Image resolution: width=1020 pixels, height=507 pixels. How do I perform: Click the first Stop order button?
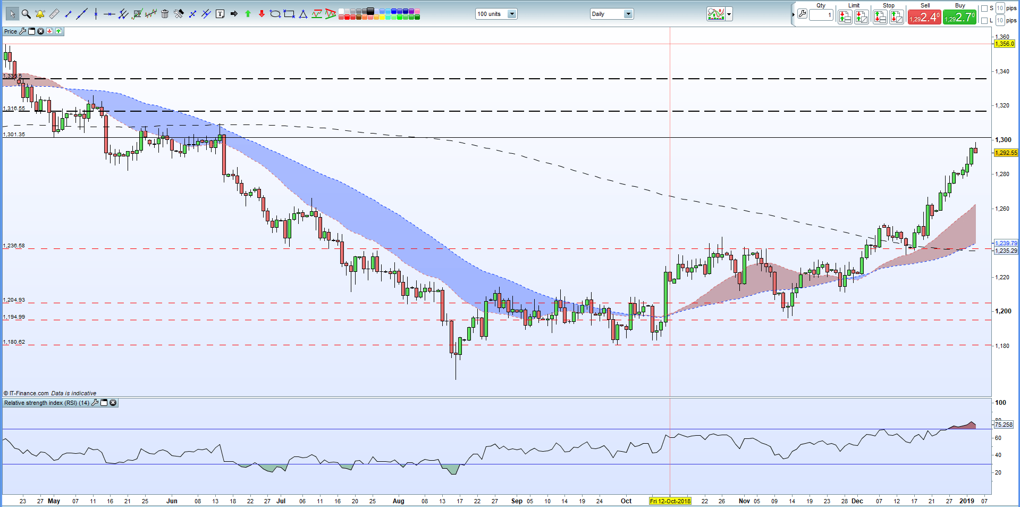(x=880, y=17)
